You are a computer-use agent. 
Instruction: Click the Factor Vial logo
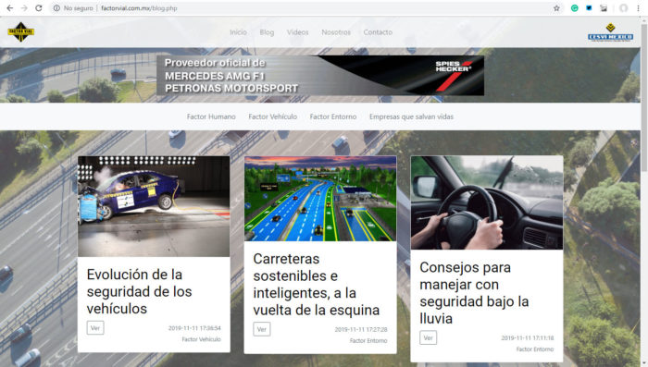point(20,32)
